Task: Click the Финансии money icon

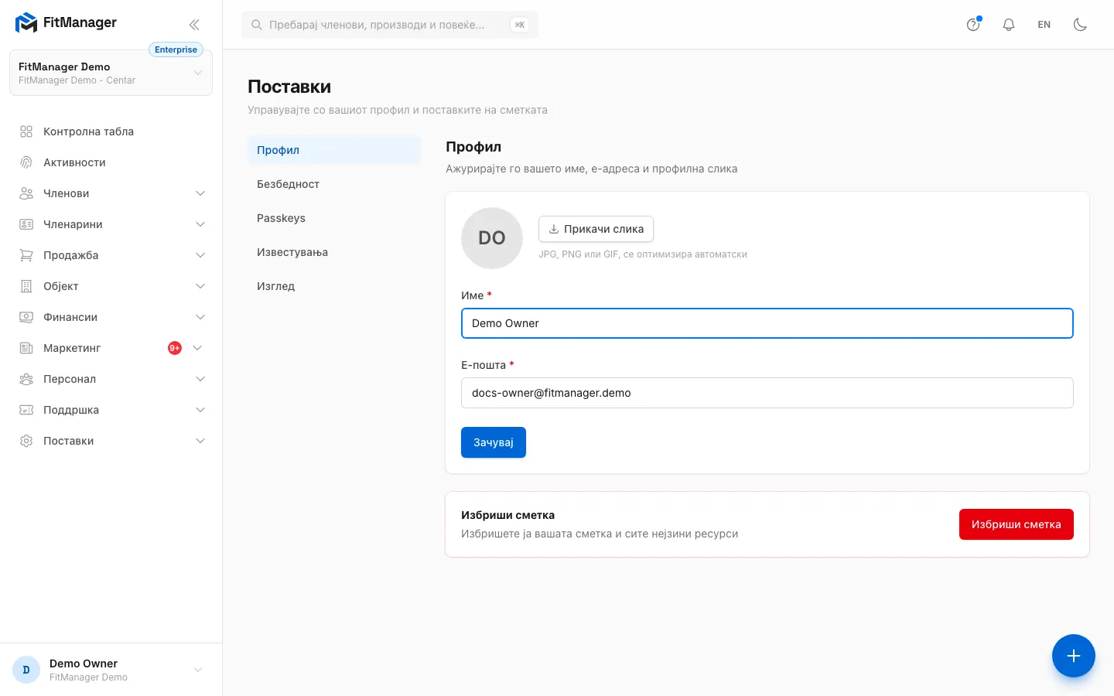Action: [26, 317]
